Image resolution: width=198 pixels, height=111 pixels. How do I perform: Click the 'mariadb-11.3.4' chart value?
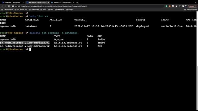172,26
